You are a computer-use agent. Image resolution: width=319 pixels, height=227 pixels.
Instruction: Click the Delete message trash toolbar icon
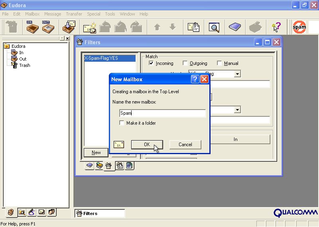pos(12,27)
